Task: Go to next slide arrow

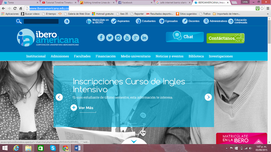Action: [208, 97]
